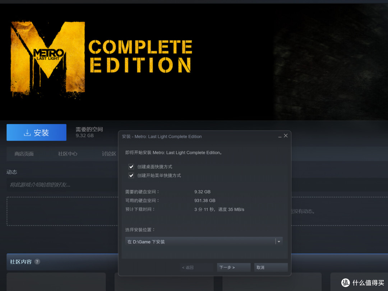
Task: Click the blue 安装 install button
Action: pyautogui.click(x=36, y=132)
